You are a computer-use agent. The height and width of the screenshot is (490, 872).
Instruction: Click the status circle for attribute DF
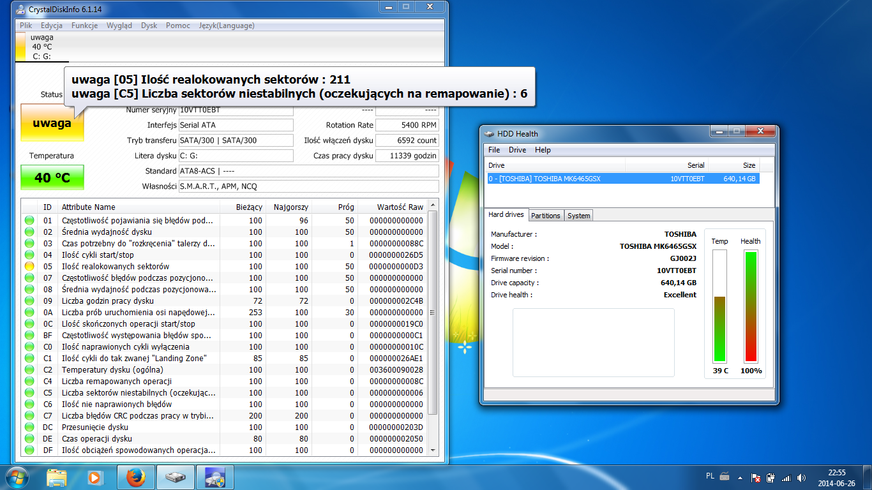[x=29, y=450]
